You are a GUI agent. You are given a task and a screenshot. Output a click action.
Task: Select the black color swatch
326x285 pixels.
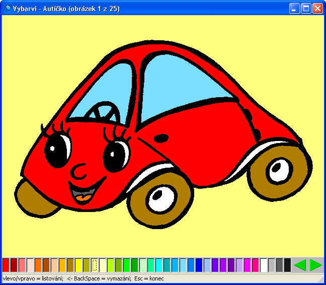(287, 265)
